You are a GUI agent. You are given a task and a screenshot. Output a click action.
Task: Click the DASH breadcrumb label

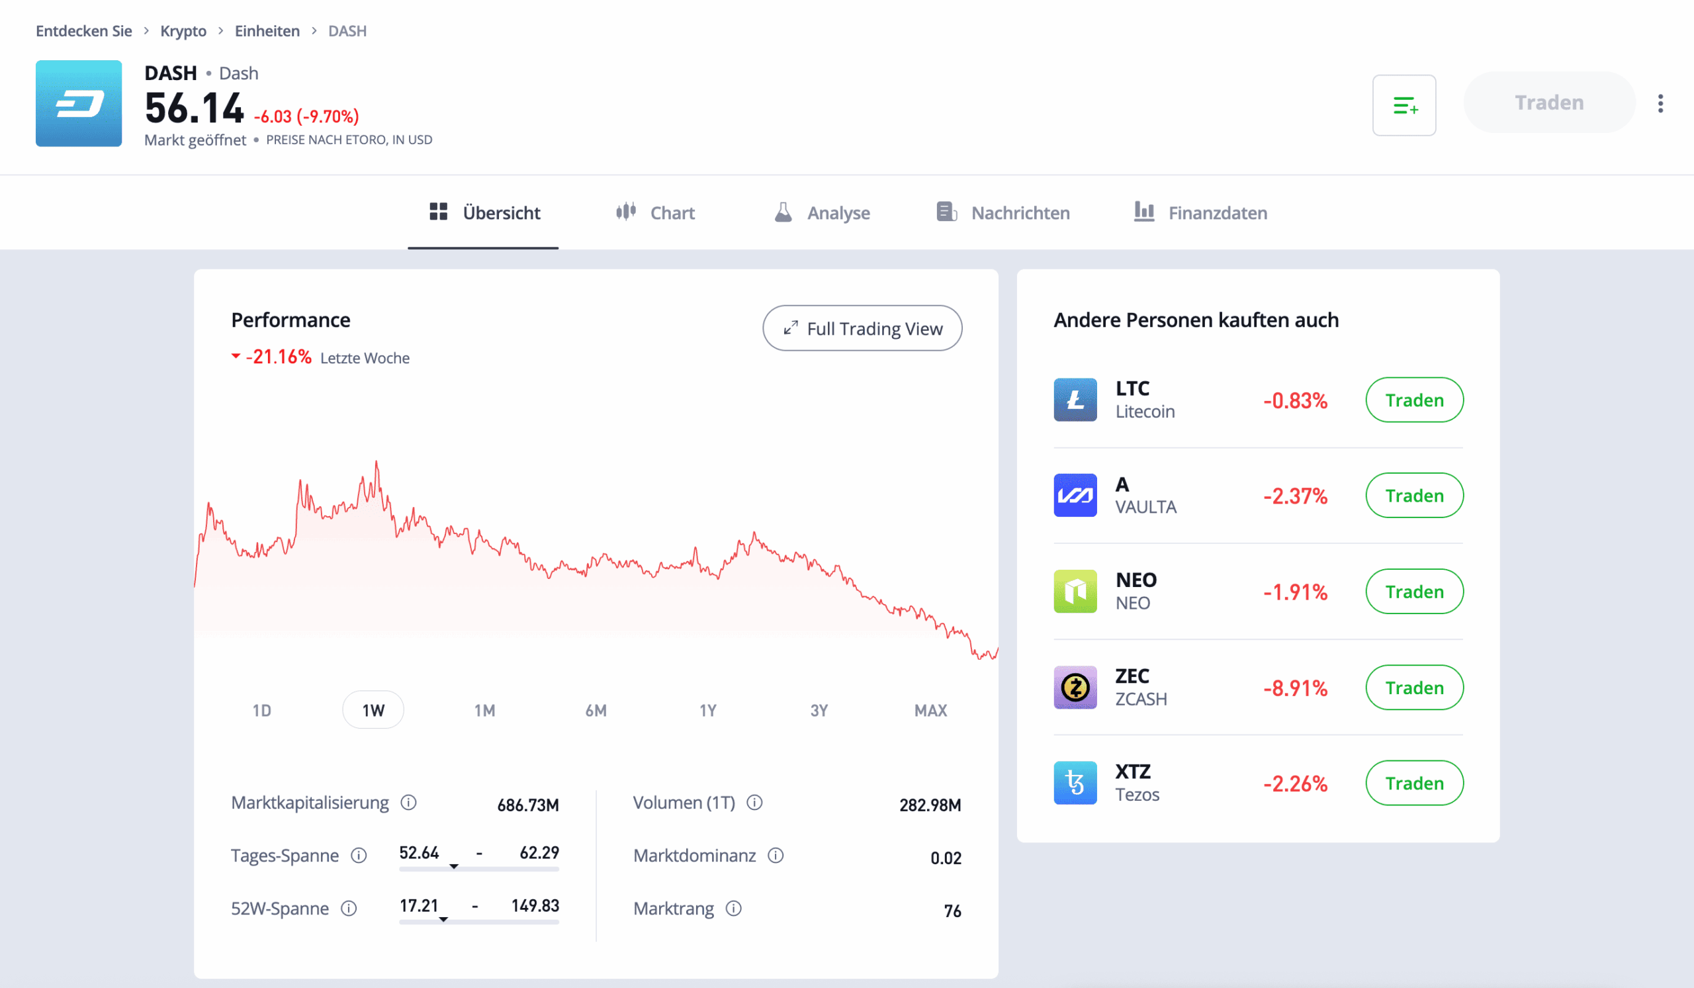coord(347,31)
